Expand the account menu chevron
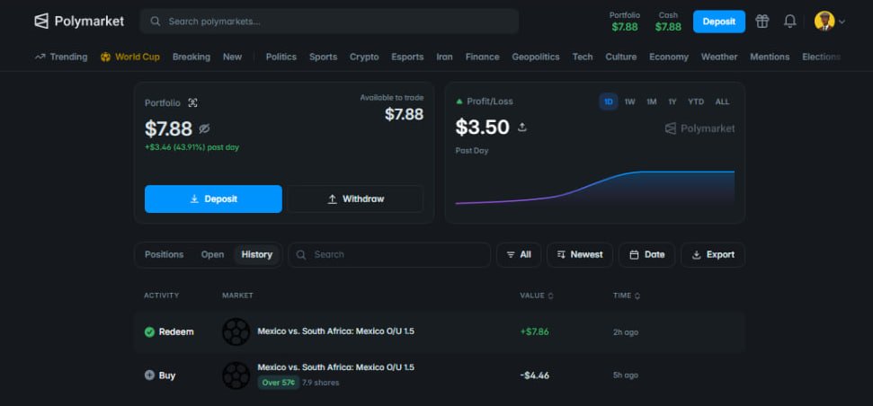 [842, 22]
